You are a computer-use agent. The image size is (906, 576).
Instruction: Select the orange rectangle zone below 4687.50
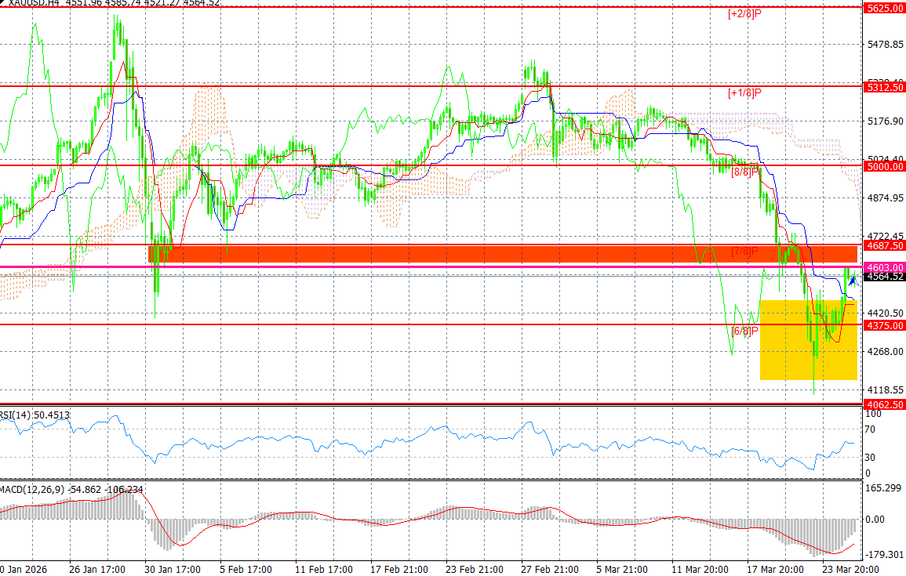click(503, 254)
